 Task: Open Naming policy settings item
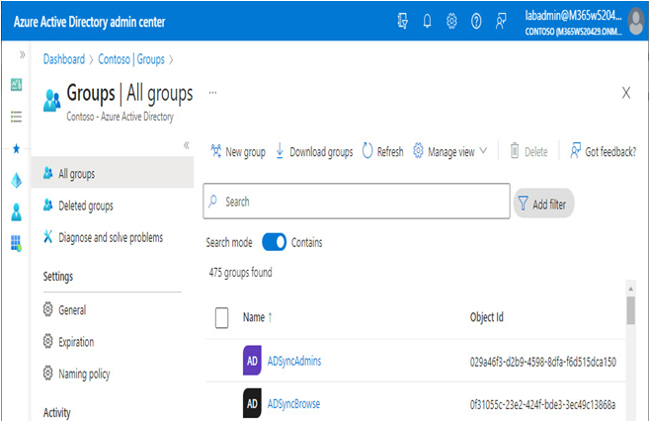[x=76, y=374]
